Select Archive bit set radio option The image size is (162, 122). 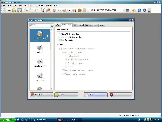(x=66, y=56)
